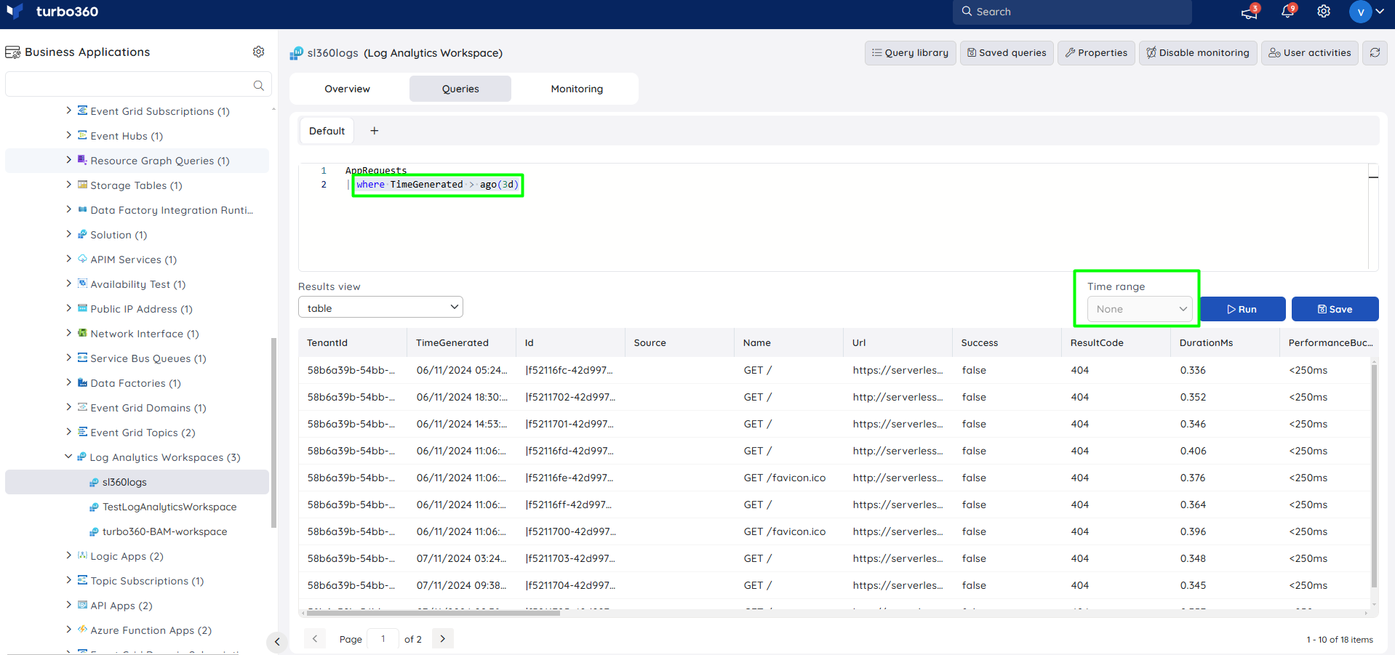Select the Default query tab

327,131
